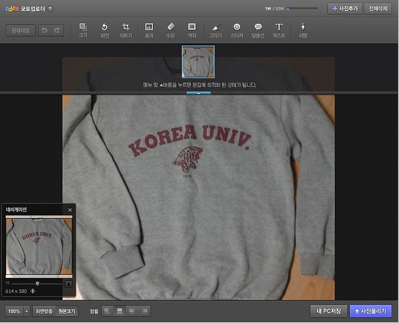Add a 말풍선 speech bubble
The width and height of the screenshot is (399, 323).
point(258,30)
